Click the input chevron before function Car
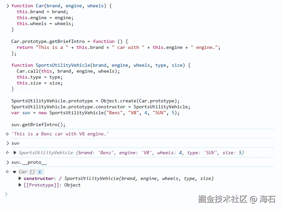This screenshot has height=210, width=282. tap(8, 6)
